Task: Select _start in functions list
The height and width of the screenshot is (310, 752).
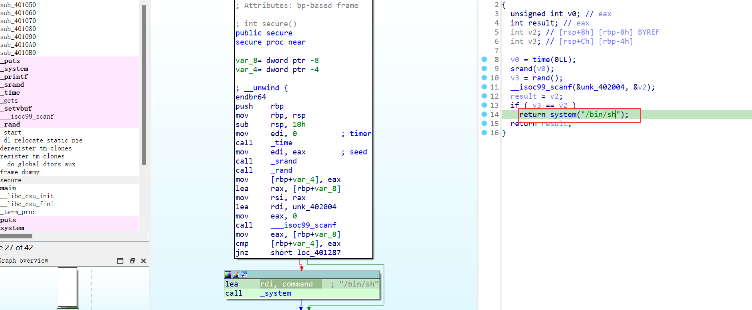Action: pos(69,132)
